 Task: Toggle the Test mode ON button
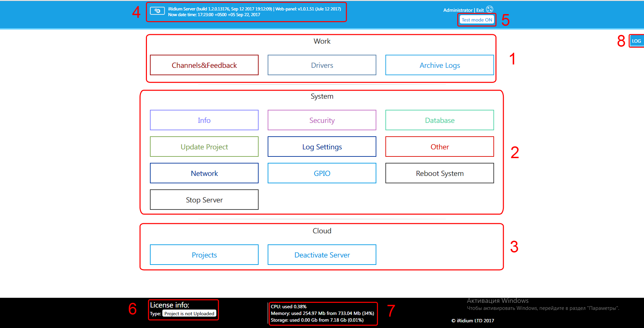click(x=477, y=20)
